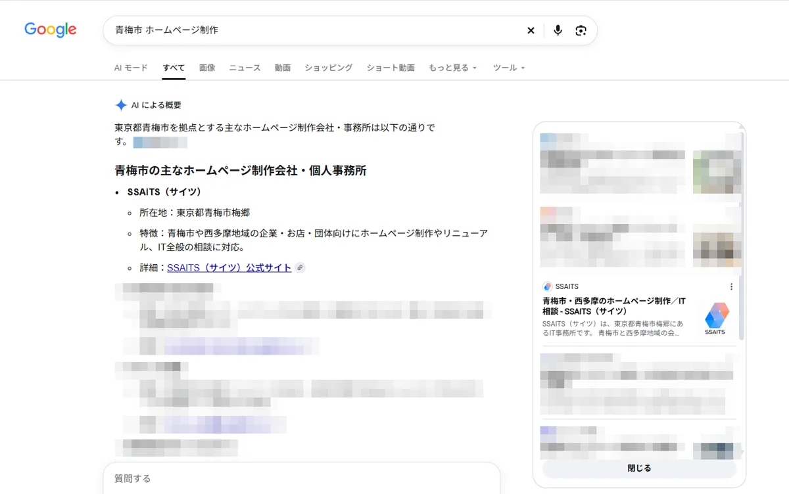Close the sources panel with 閉じる button
The image size is (789, 494).
[639, 468]
